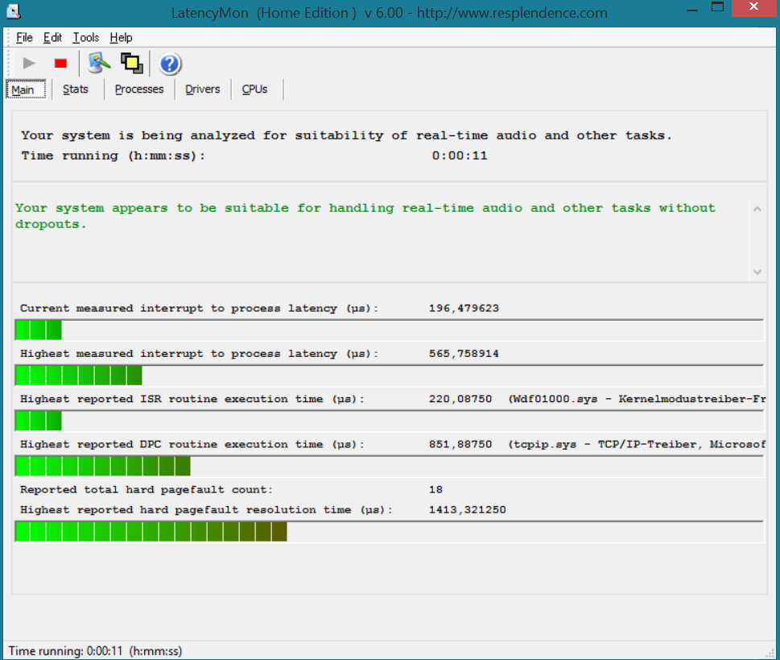
Task: Click the pagefault count value 18
Action: (435, 489)
